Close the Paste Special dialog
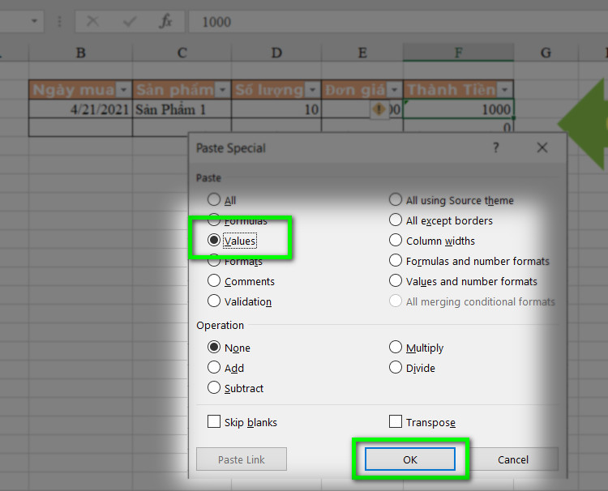Viewport: 608px width, 491px height. coord(542,147)
